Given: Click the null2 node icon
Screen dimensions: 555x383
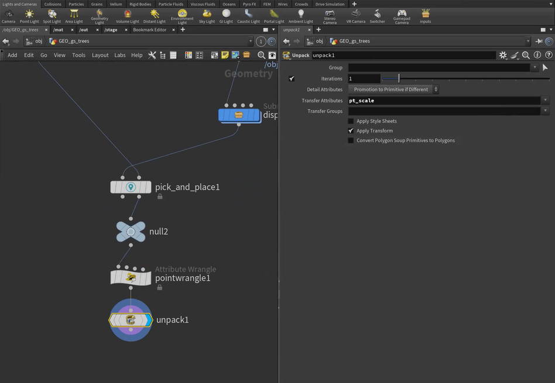Looking at the screenshot, I should pos(131,232).
